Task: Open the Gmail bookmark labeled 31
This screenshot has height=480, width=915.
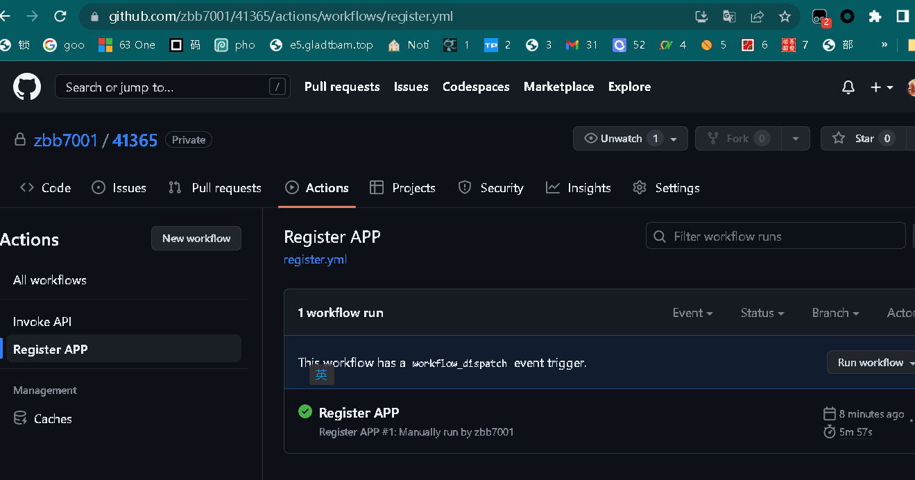Action: pyautogui.click(x=581, y=45)
